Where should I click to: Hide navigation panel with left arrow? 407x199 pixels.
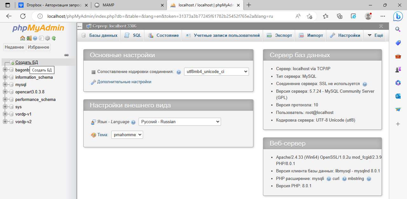pyautogui.click(x=80, y=26)
